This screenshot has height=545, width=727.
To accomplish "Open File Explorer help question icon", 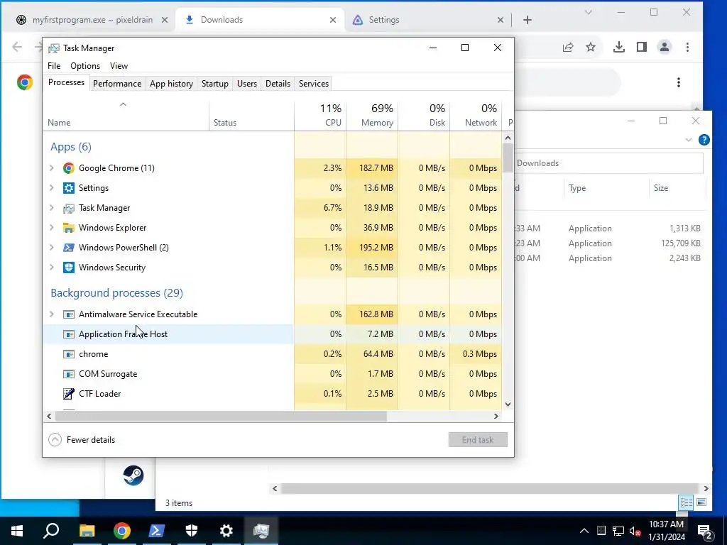I will click(x=704, y=140).
